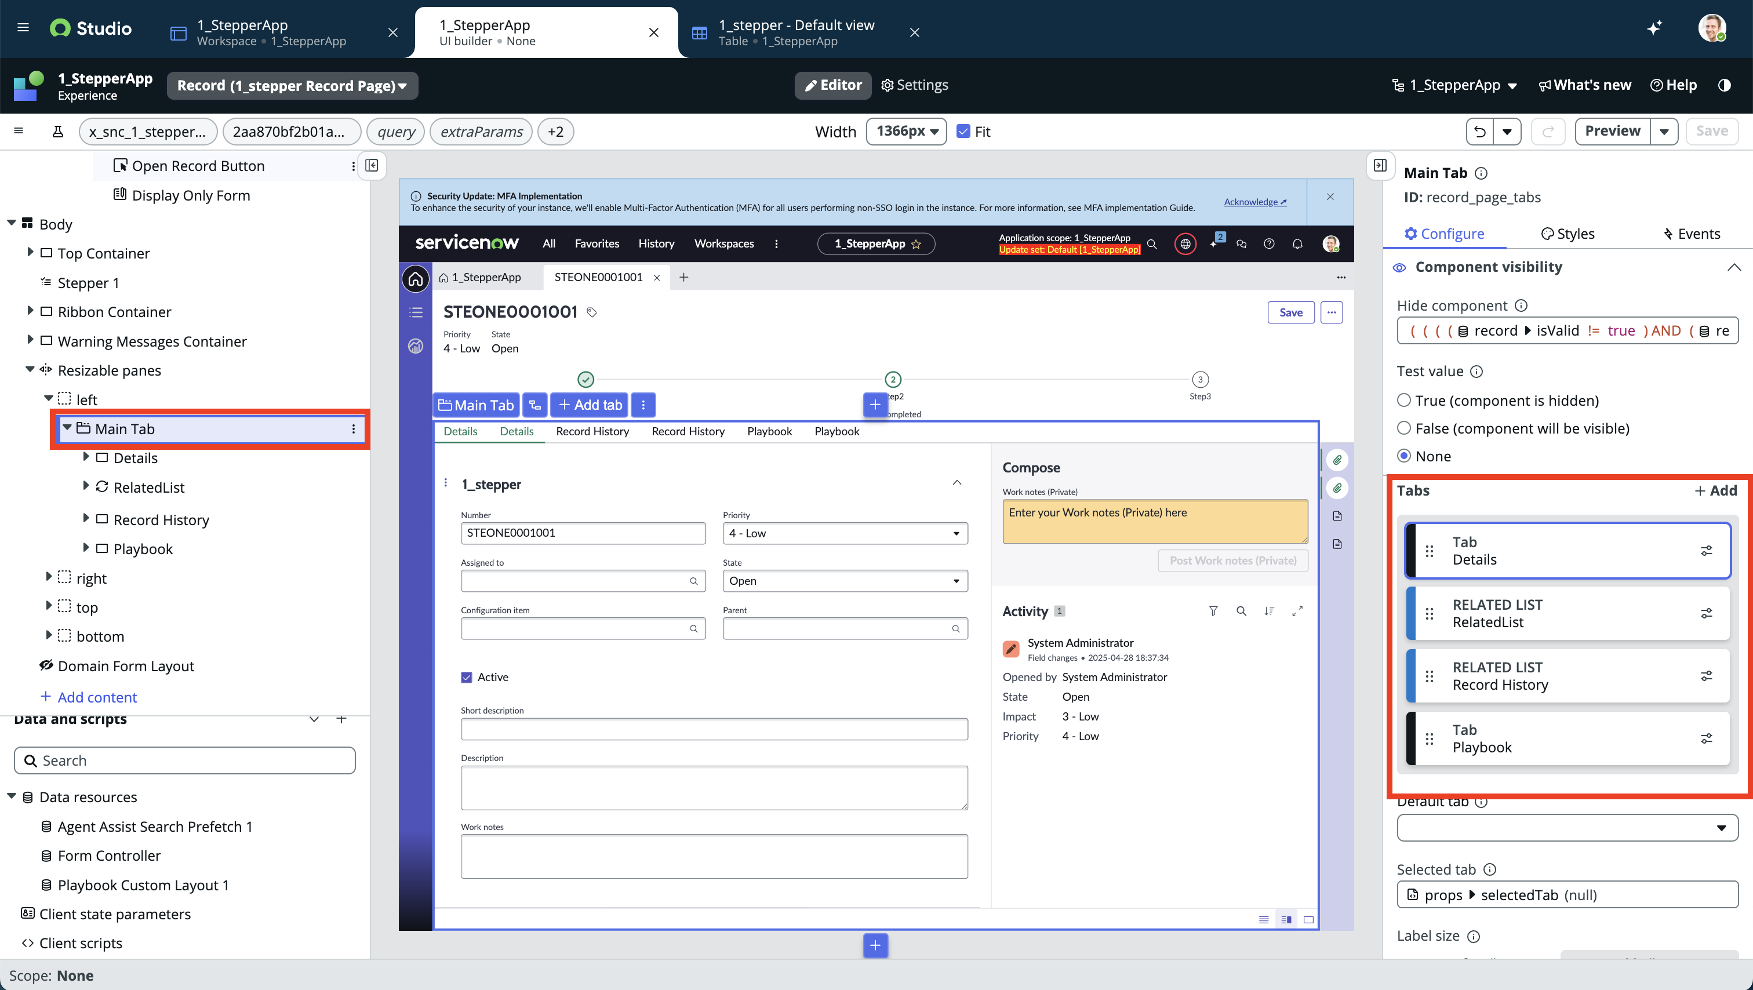Click the Data and scripts search field
This screenshot has width=1753, height=990.
point(185,760)
